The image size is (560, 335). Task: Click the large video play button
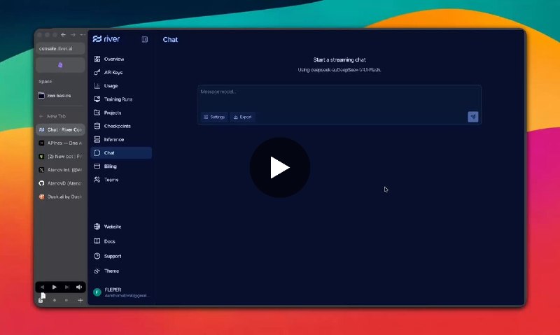tap(279, 167)
